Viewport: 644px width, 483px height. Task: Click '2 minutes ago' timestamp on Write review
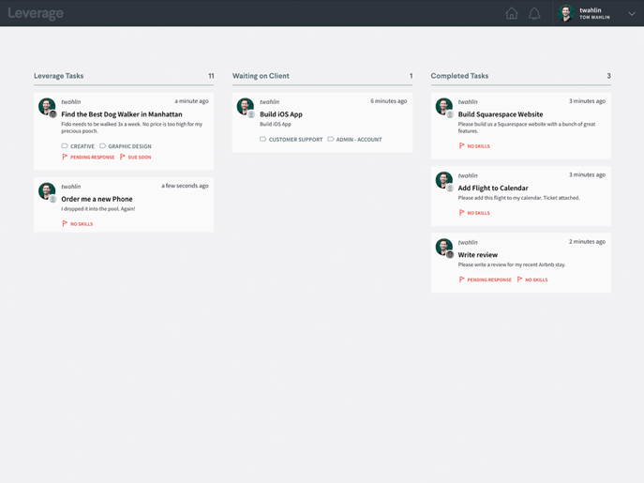click(x=587, y=242)
